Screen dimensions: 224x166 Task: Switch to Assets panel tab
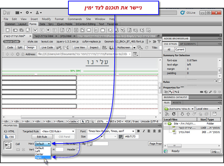point(177,103)
